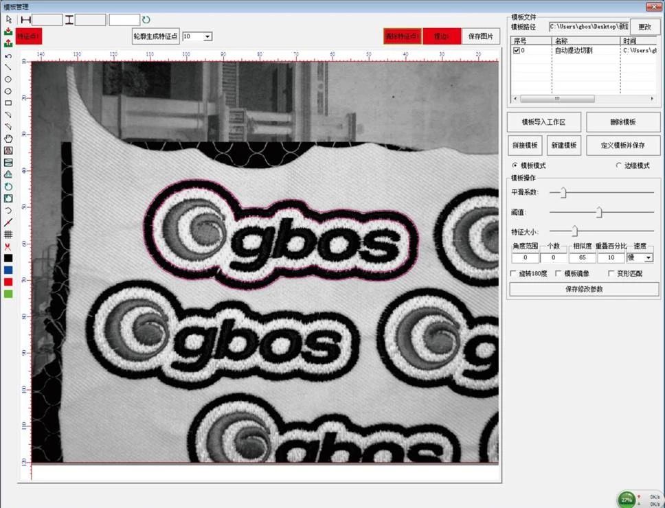This screenshot has height=508, width=665.
Task: Click the 模板路径 path text field
Action: (x=589, y=27)
